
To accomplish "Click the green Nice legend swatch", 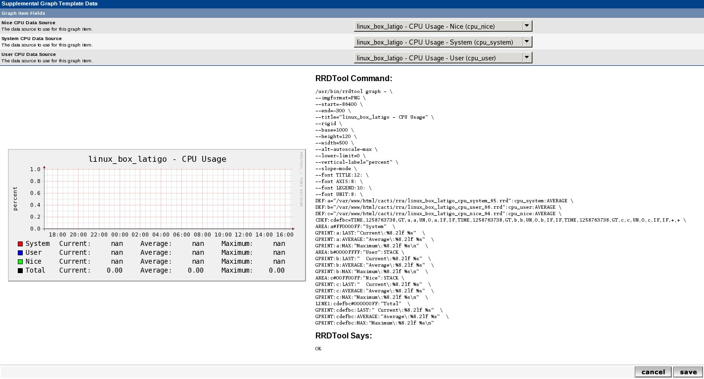I will [x=20, y=262].
